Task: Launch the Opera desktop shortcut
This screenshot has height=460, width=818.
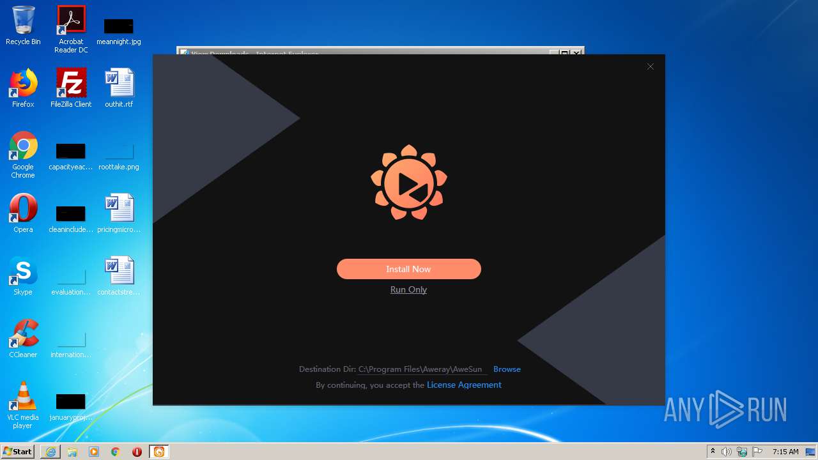Action: coord(23,213)
